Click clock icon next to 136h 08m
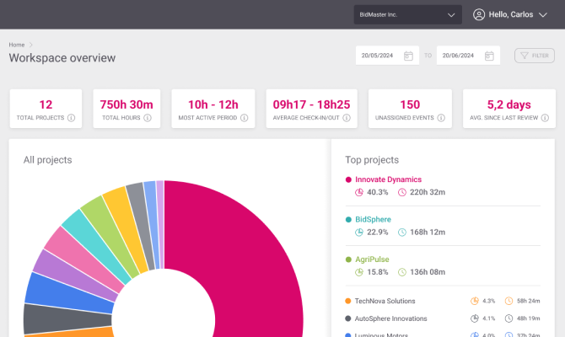Viewport: 565px width, 337px height. [401, 272]
